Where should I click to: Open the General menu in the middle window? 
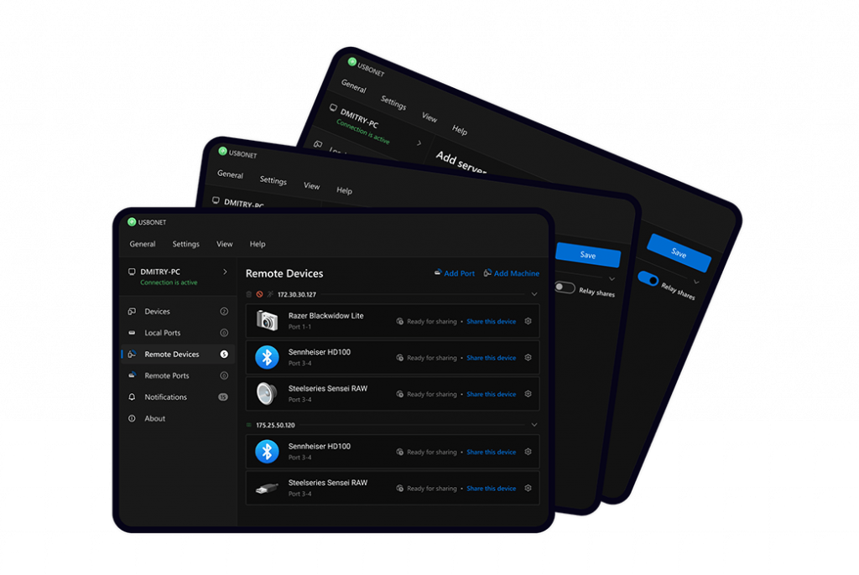[230, 174]
